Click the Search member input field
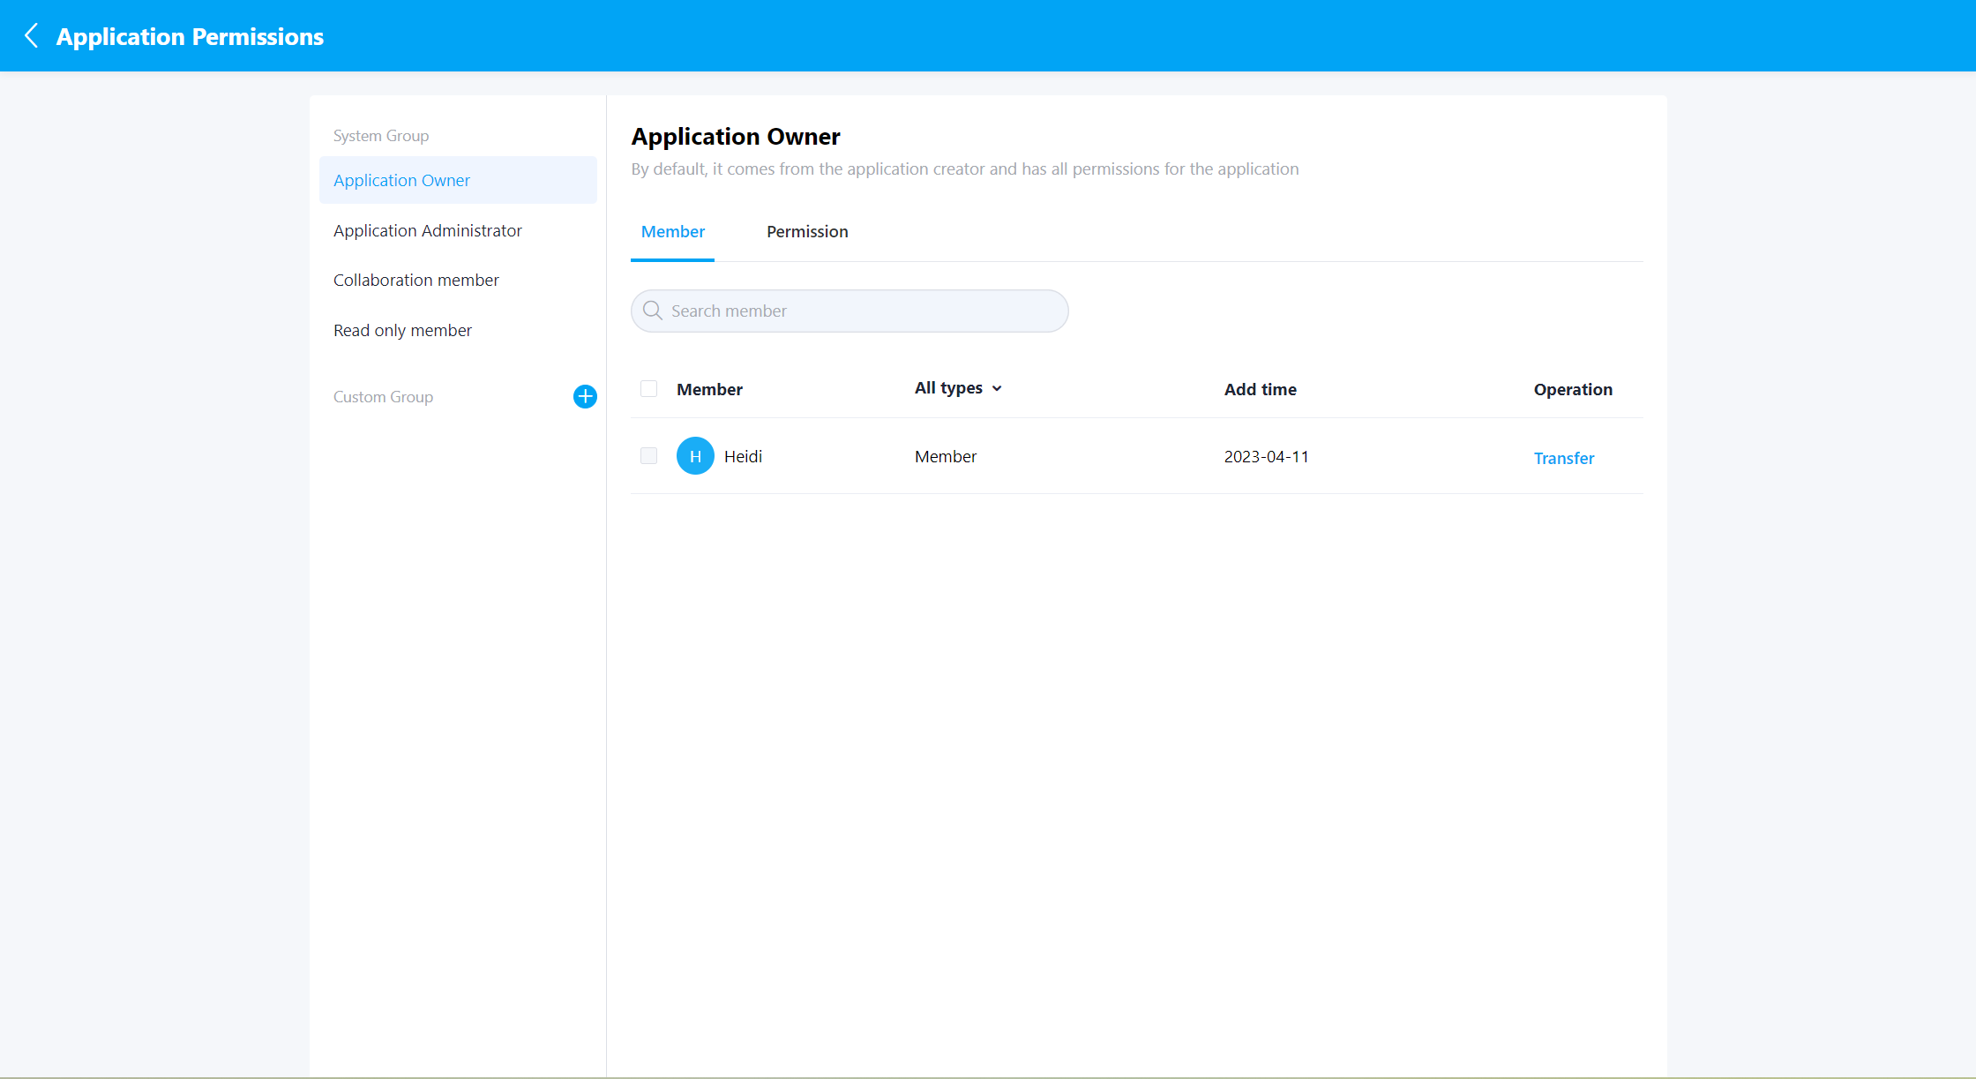This screenshot has height=1079, width=1976. [x=850, y=311]
